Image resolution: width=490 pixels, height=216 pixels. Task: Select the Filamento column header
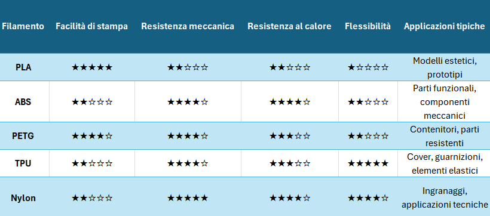coord(23,26)
